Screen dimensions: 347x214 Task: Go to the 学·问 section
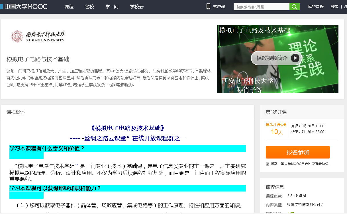[x=112, y=7]
